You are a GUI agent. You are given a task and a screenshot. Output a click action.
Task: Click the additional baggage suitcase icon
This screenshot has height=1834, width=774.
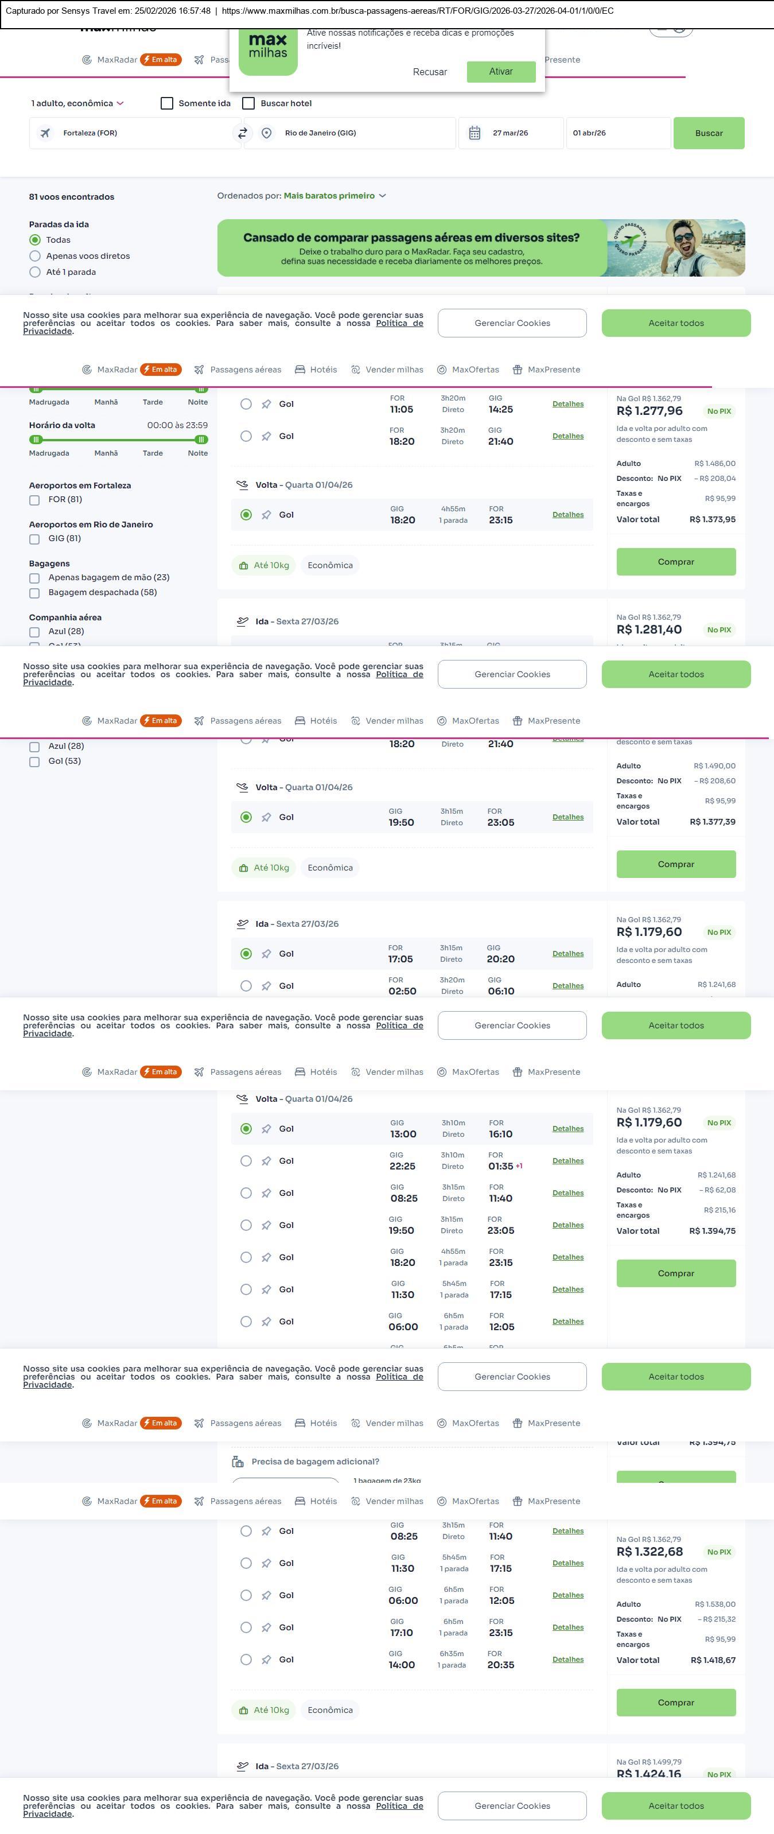(x=238, y=1462)
